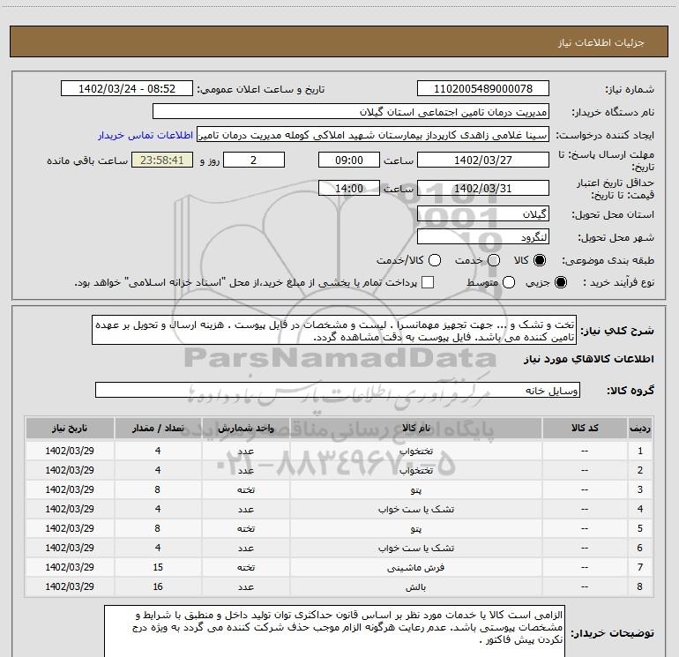Click need date 1402/03/29 in row 1

click(70, 451)
